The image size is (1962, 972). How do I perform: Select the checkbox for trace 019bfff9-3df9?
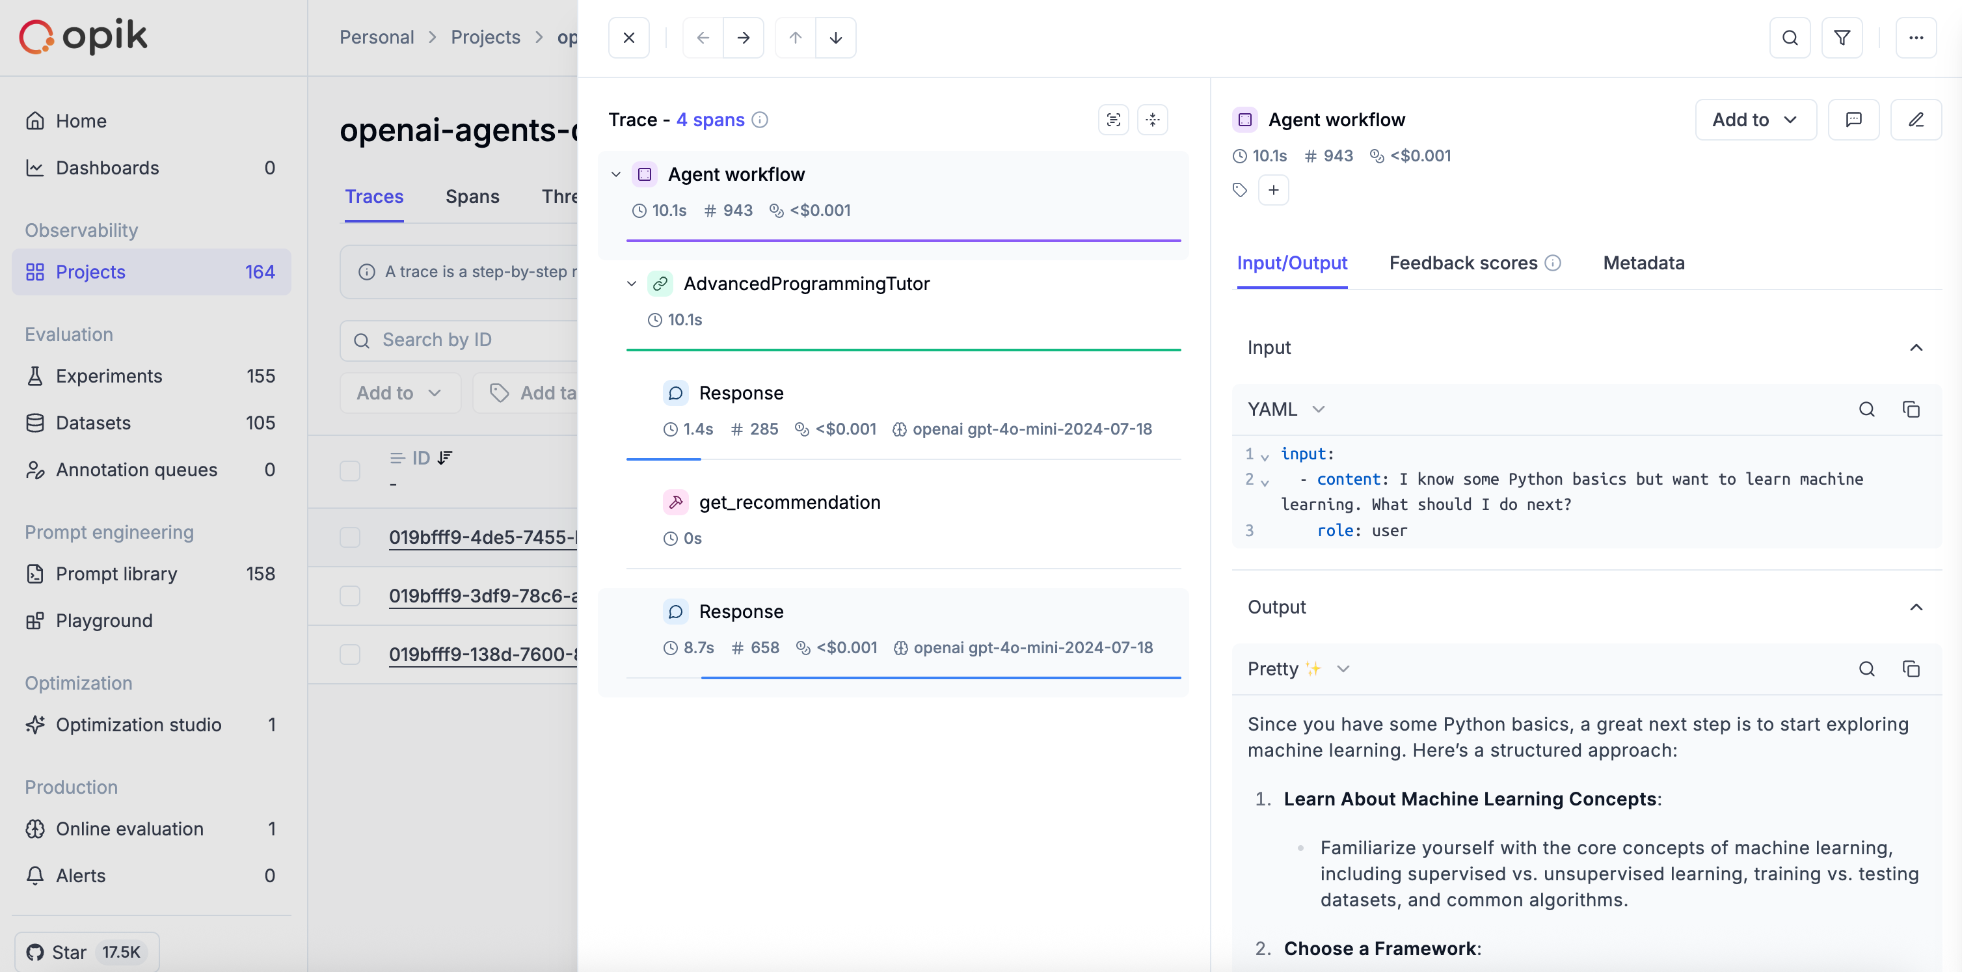click(x=349, y=596)
